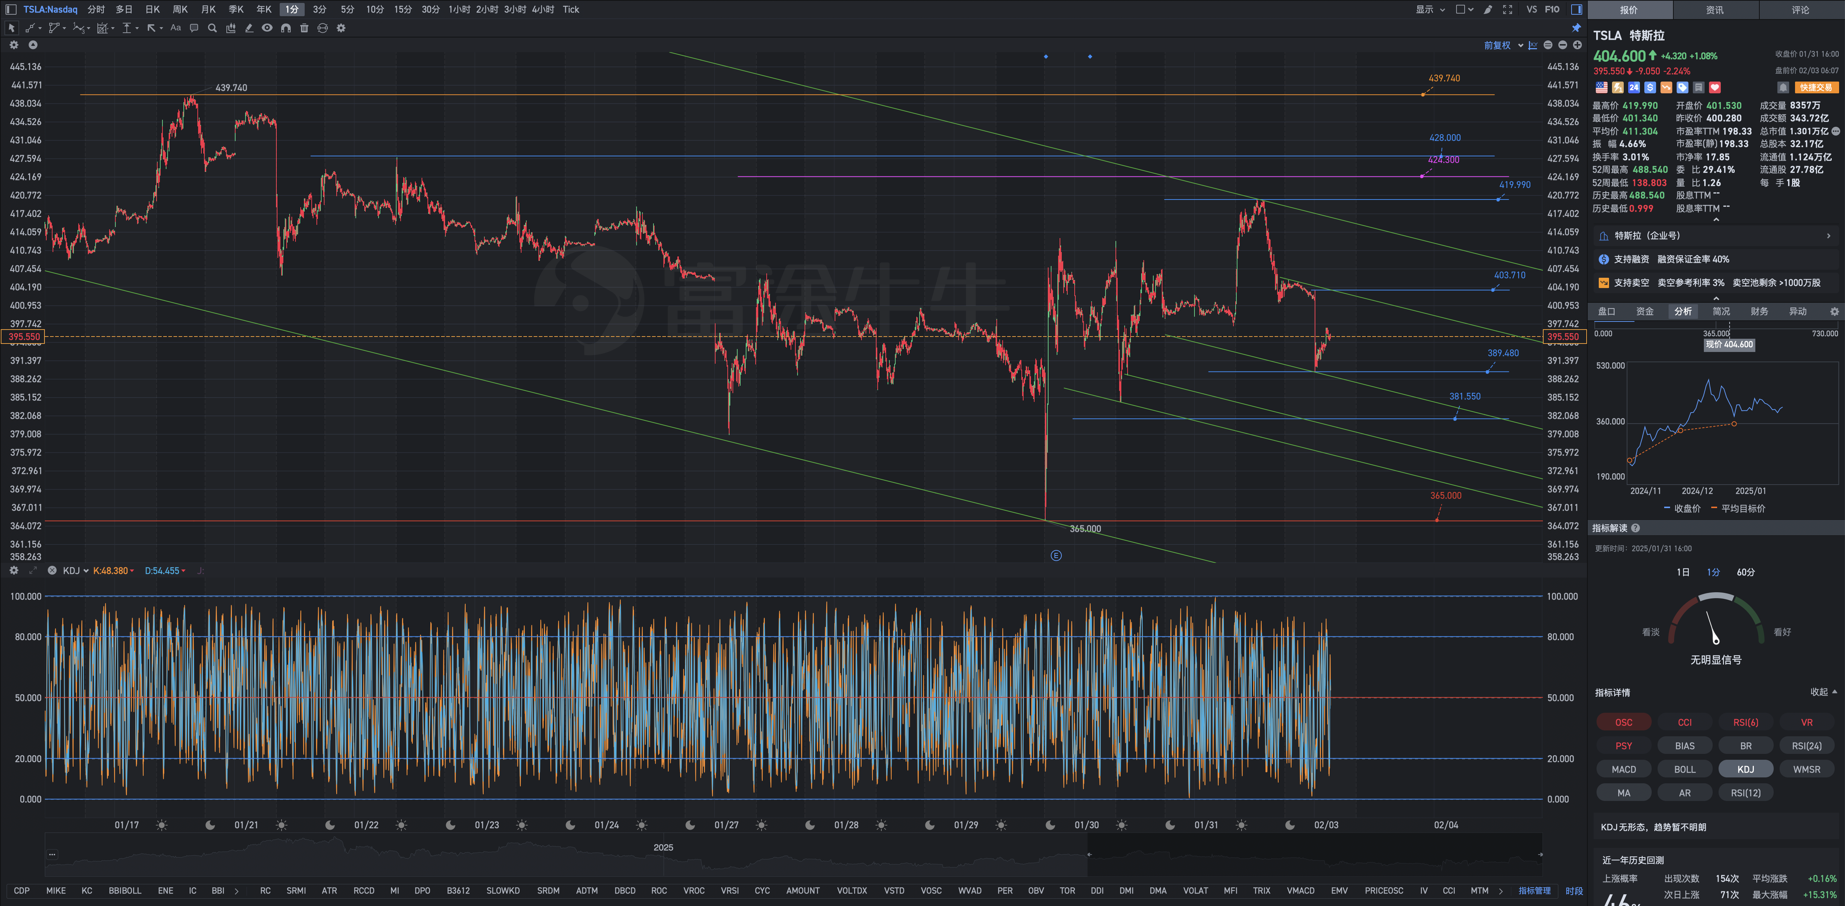Select the RSI(6) indicator chip
This screenshot has width=1845, height=906.
click(1745, 722)
